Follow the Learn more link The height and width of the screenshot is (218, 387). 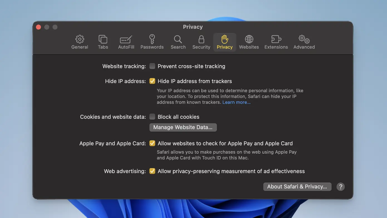point(236,102)
